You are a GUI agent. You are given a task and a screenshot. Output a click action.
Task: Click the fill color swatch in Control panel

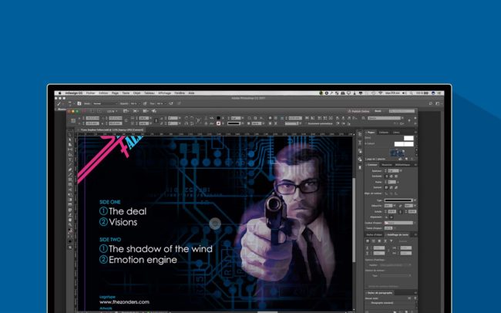pyautogui.click(x=219, y=118)
